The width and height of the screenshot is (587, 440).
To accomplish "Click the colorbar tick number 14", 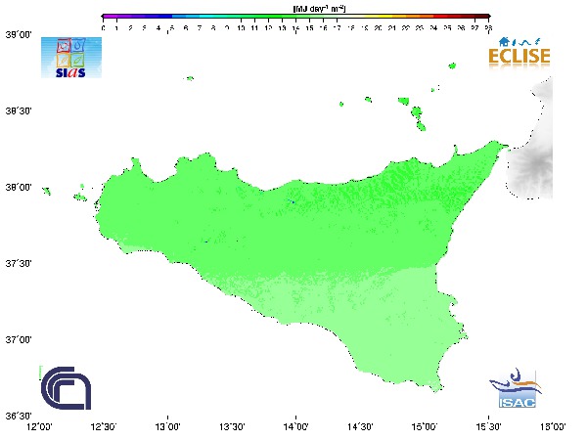I will click(295, 28).
